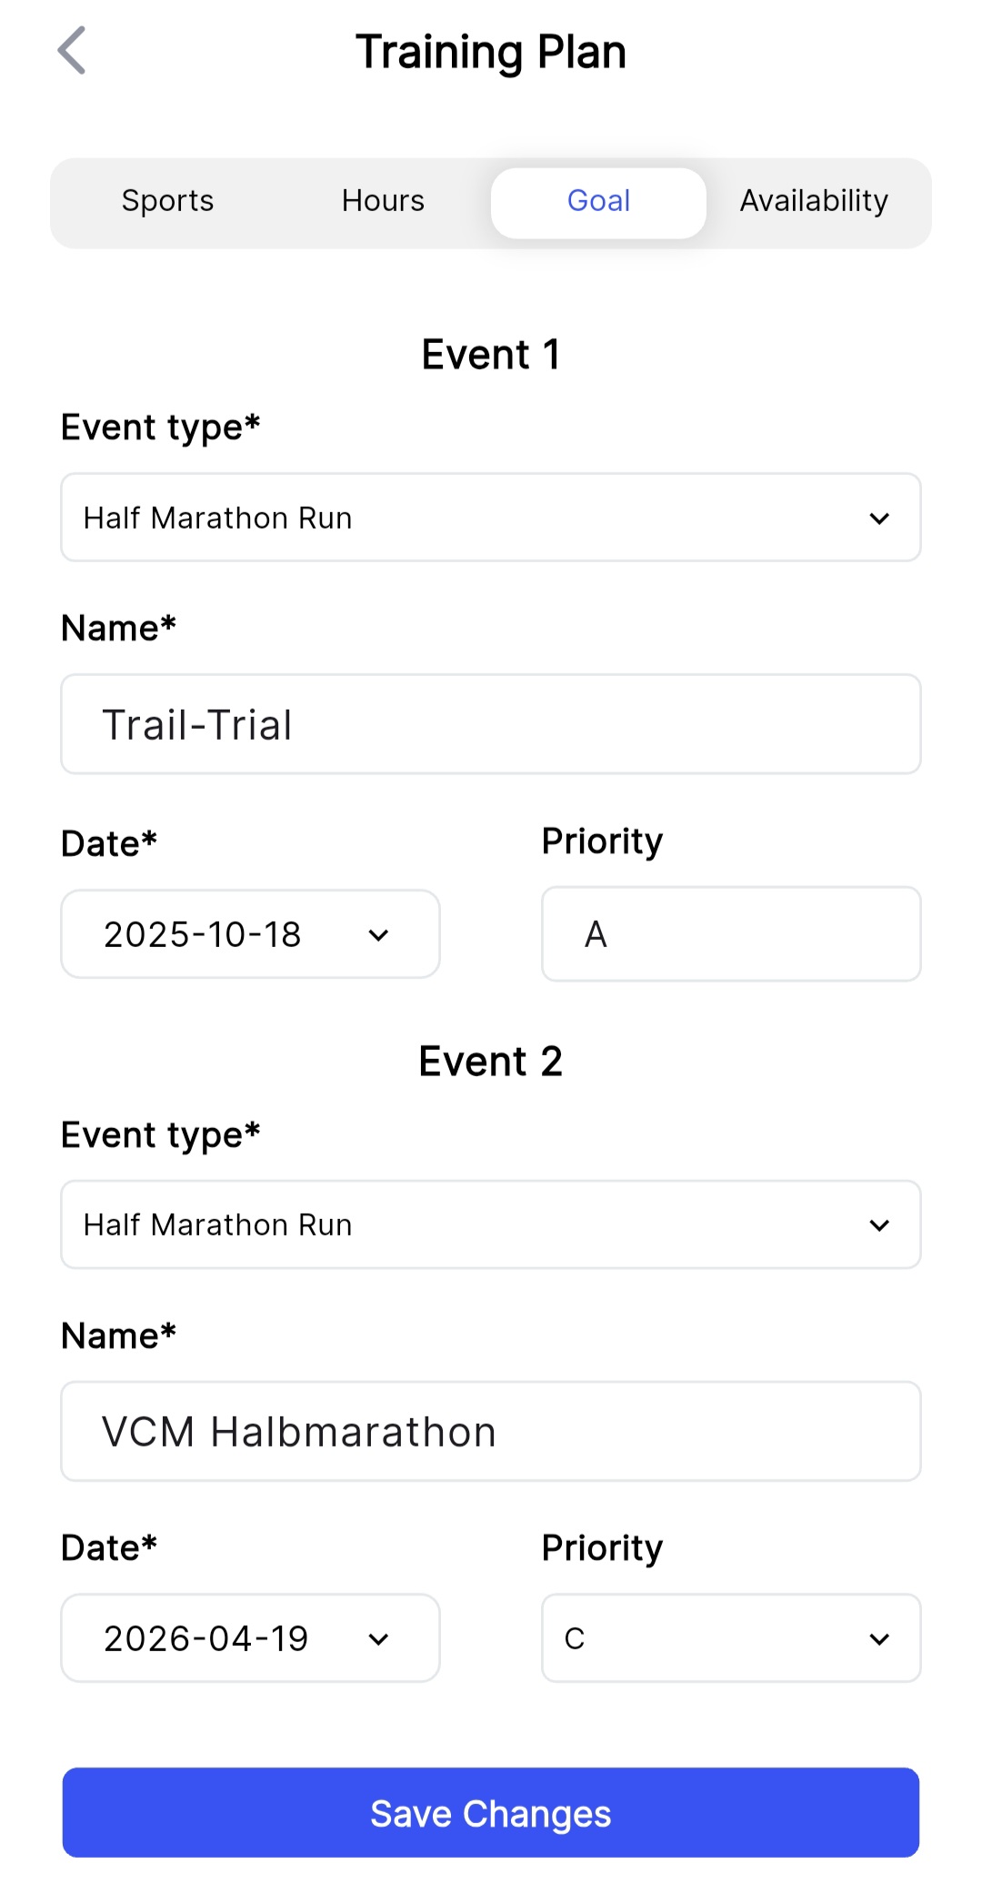
Task: Click chevron icon in Event 2 event type
Action: [879, 1225]
